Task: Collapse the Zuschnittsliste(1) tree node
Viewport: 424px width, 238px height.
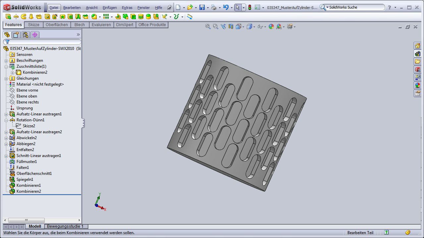Action: 6,66
